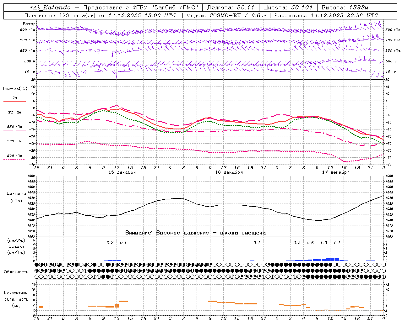Click the 1.1 precipitation value
This screenshot has width=402, height=321.
[x=337, y=243]
